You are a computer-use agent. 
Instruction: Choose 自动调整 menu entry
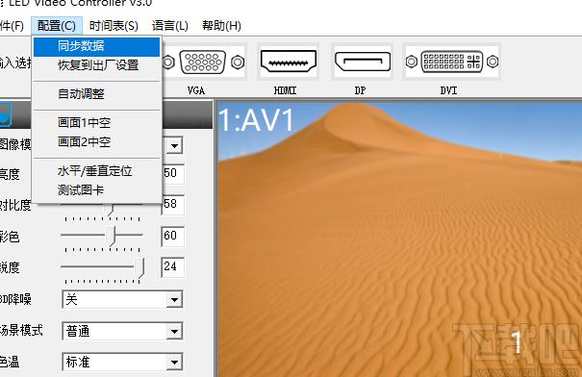point(97,93)
